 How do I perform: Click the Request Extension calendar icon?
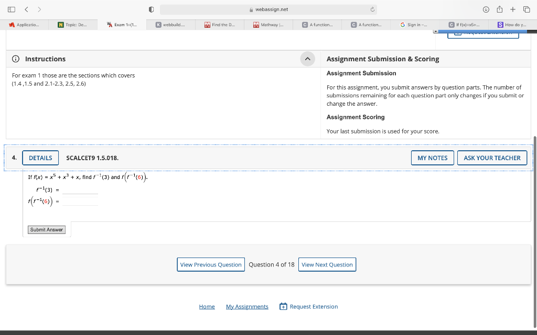click(x=282, y=306)
